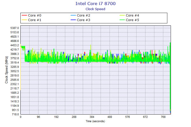This screenshot has width=191, height=127.
Task: Click the green Core #5 color line
Action: (x=122, y=20)
